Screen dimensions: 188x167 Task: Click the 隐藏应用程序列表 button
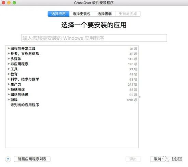[32, 159]
